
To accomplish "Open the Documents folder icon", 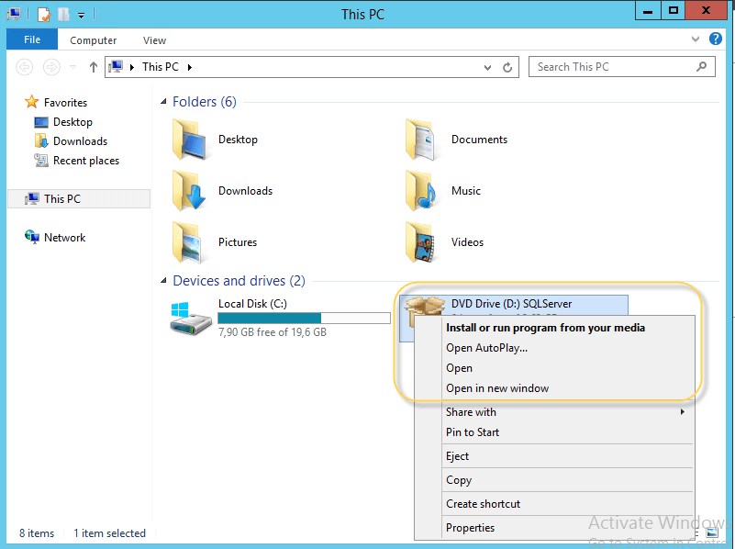I will [x=422, y=140].
